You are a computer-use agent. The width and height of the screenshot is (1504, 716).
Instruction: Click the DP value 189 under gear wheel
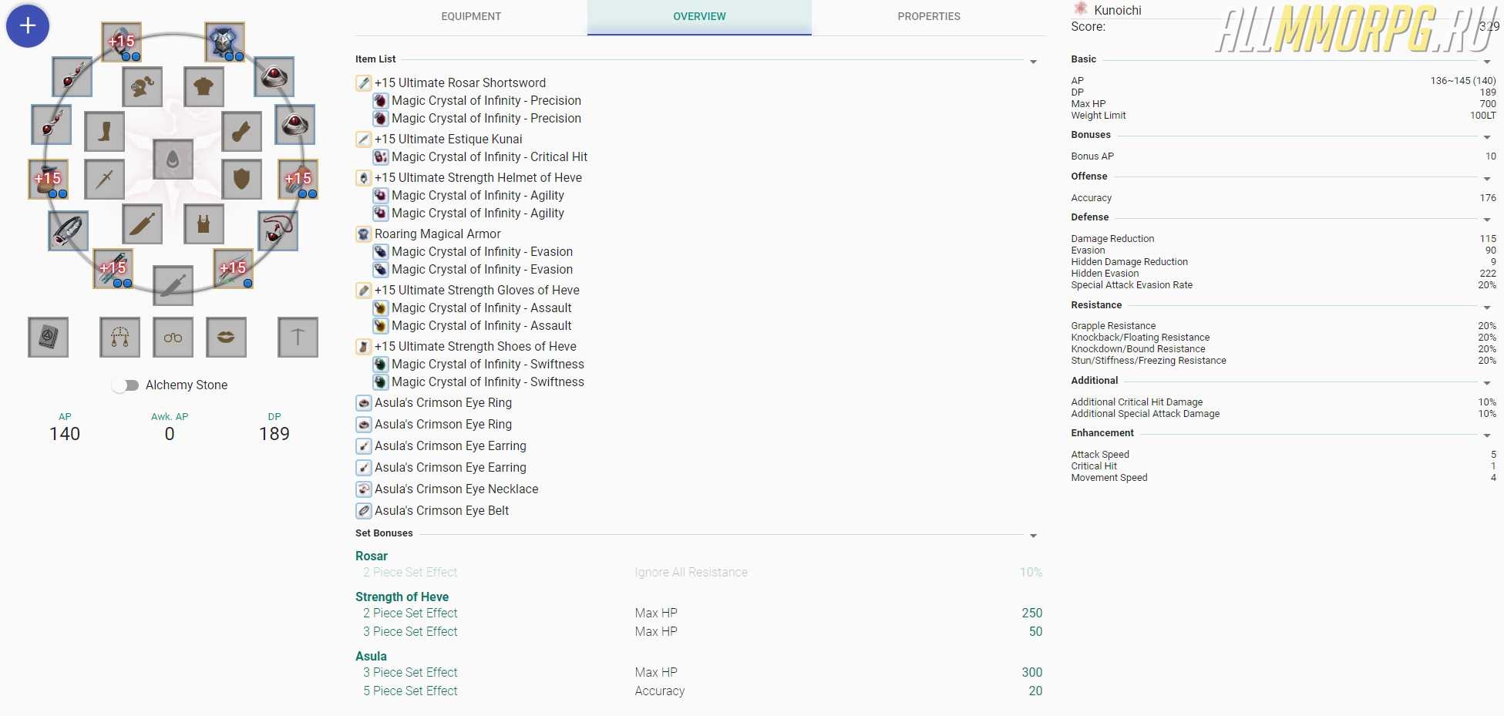tap(274, 435)
